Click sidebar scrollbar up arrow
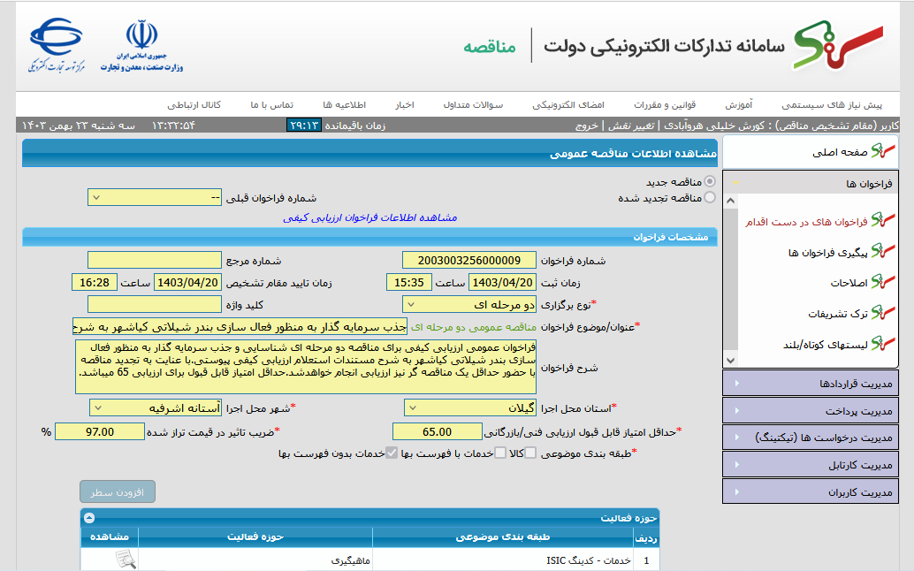The width and height of the screenshot is (914, 571). (730, 201)
